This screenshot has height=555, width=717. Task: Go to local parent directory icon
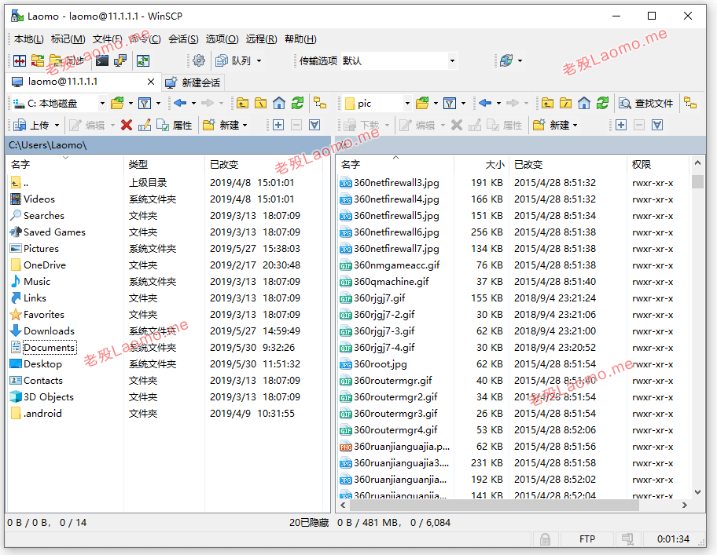(242, 104)
